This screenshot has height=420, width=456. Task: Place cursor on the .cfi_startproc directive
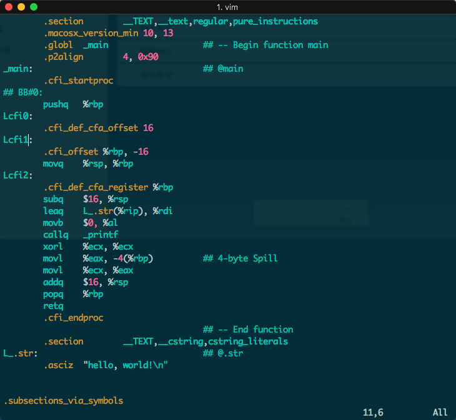point(78,81)
